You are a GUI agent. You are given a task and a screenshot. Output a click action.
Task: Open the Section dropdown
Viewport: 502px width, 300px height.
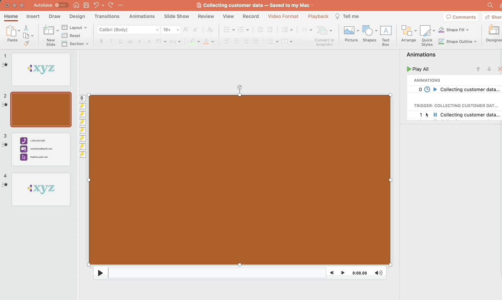75,44
